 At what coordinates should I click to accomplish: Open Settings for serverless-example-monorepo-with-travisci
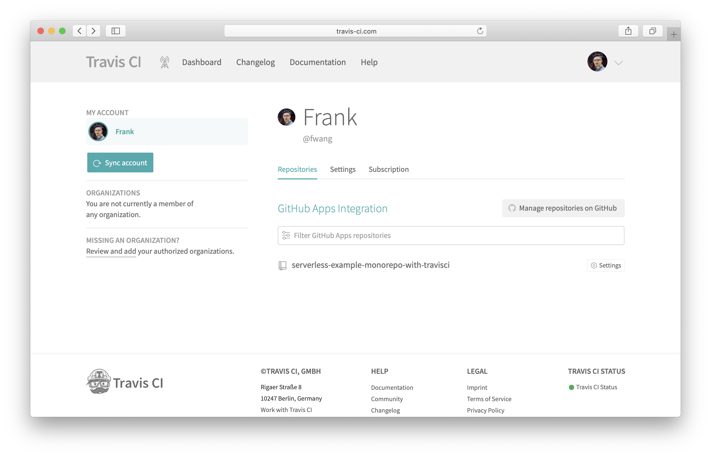pyautogui.click(x=605, y=265)
